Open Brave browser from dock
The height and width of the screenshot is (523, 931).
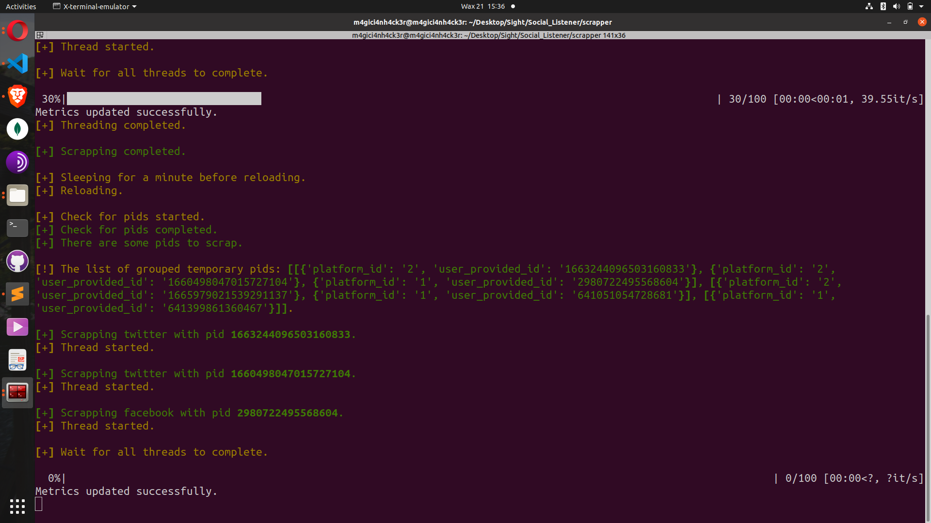[x=17, y=96]
